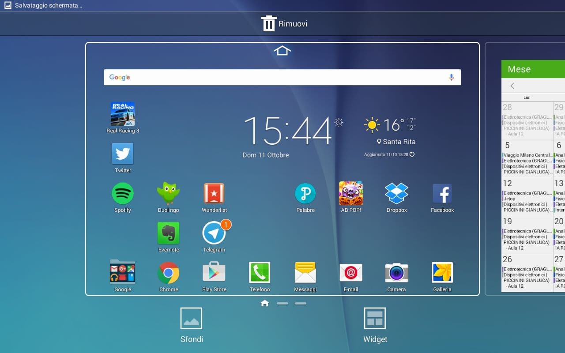Tap the voice search microphone

(x=451, y=77)
